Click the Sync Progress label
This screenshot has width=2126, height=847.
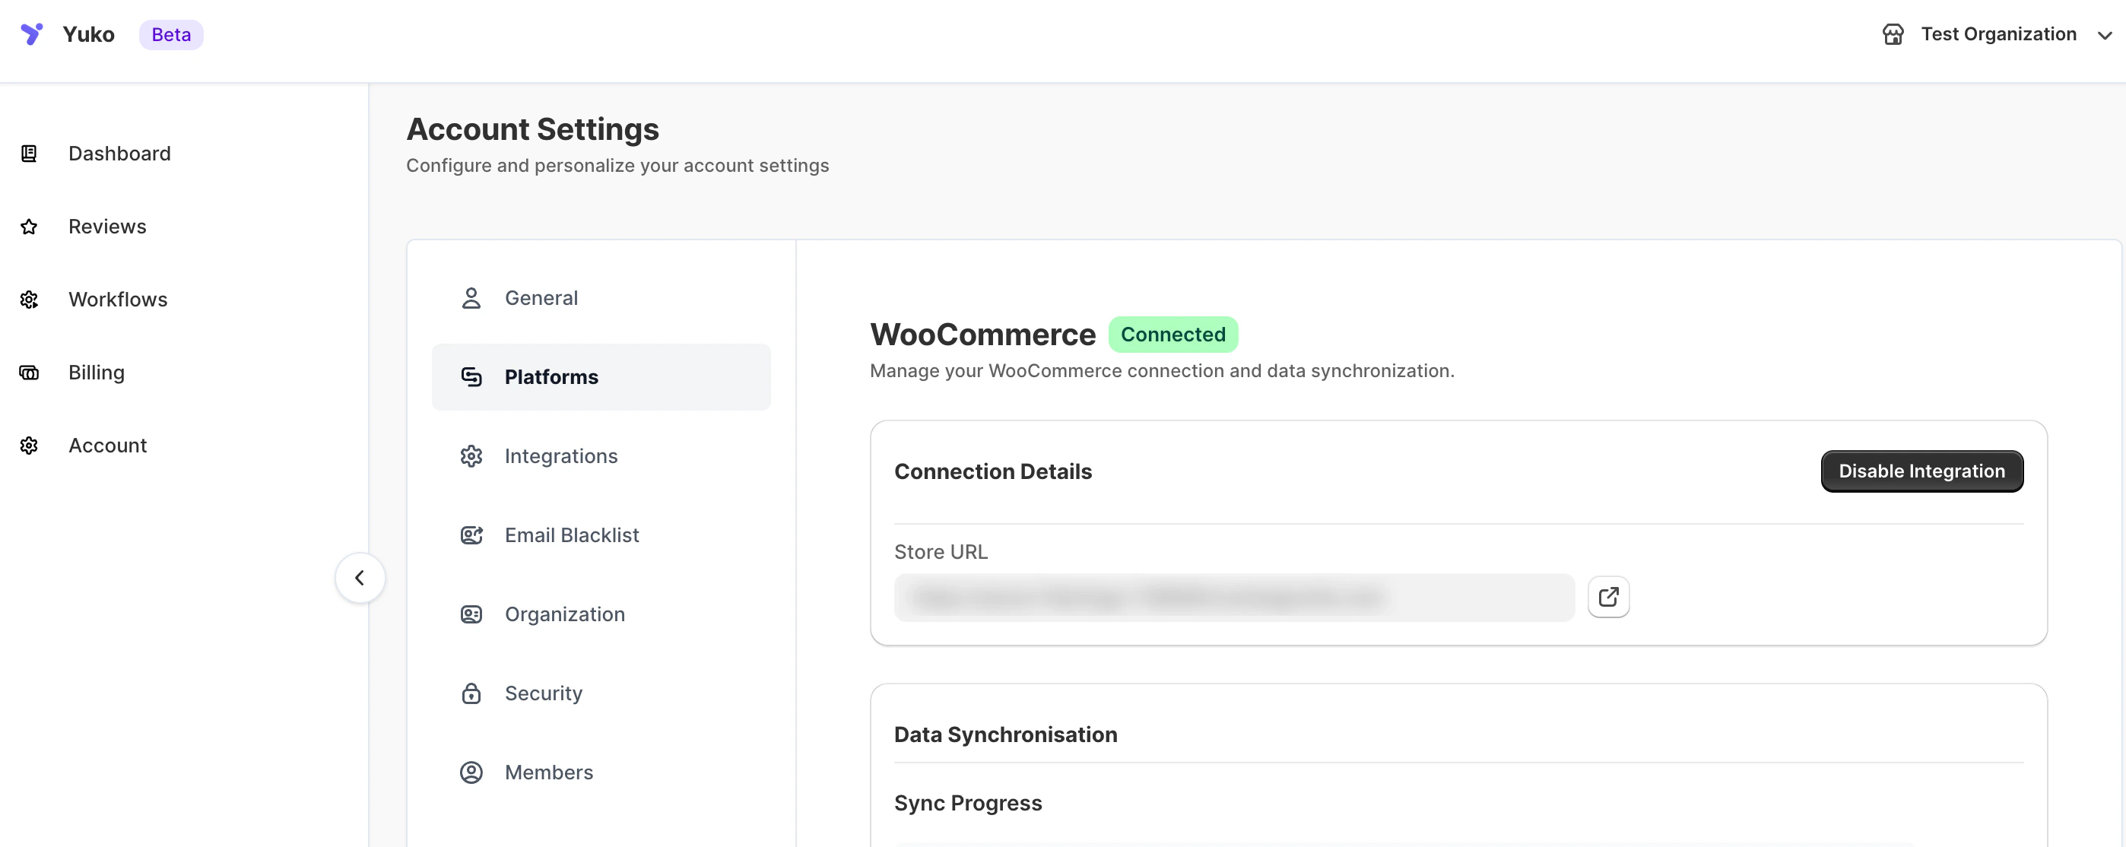[968, 803]
